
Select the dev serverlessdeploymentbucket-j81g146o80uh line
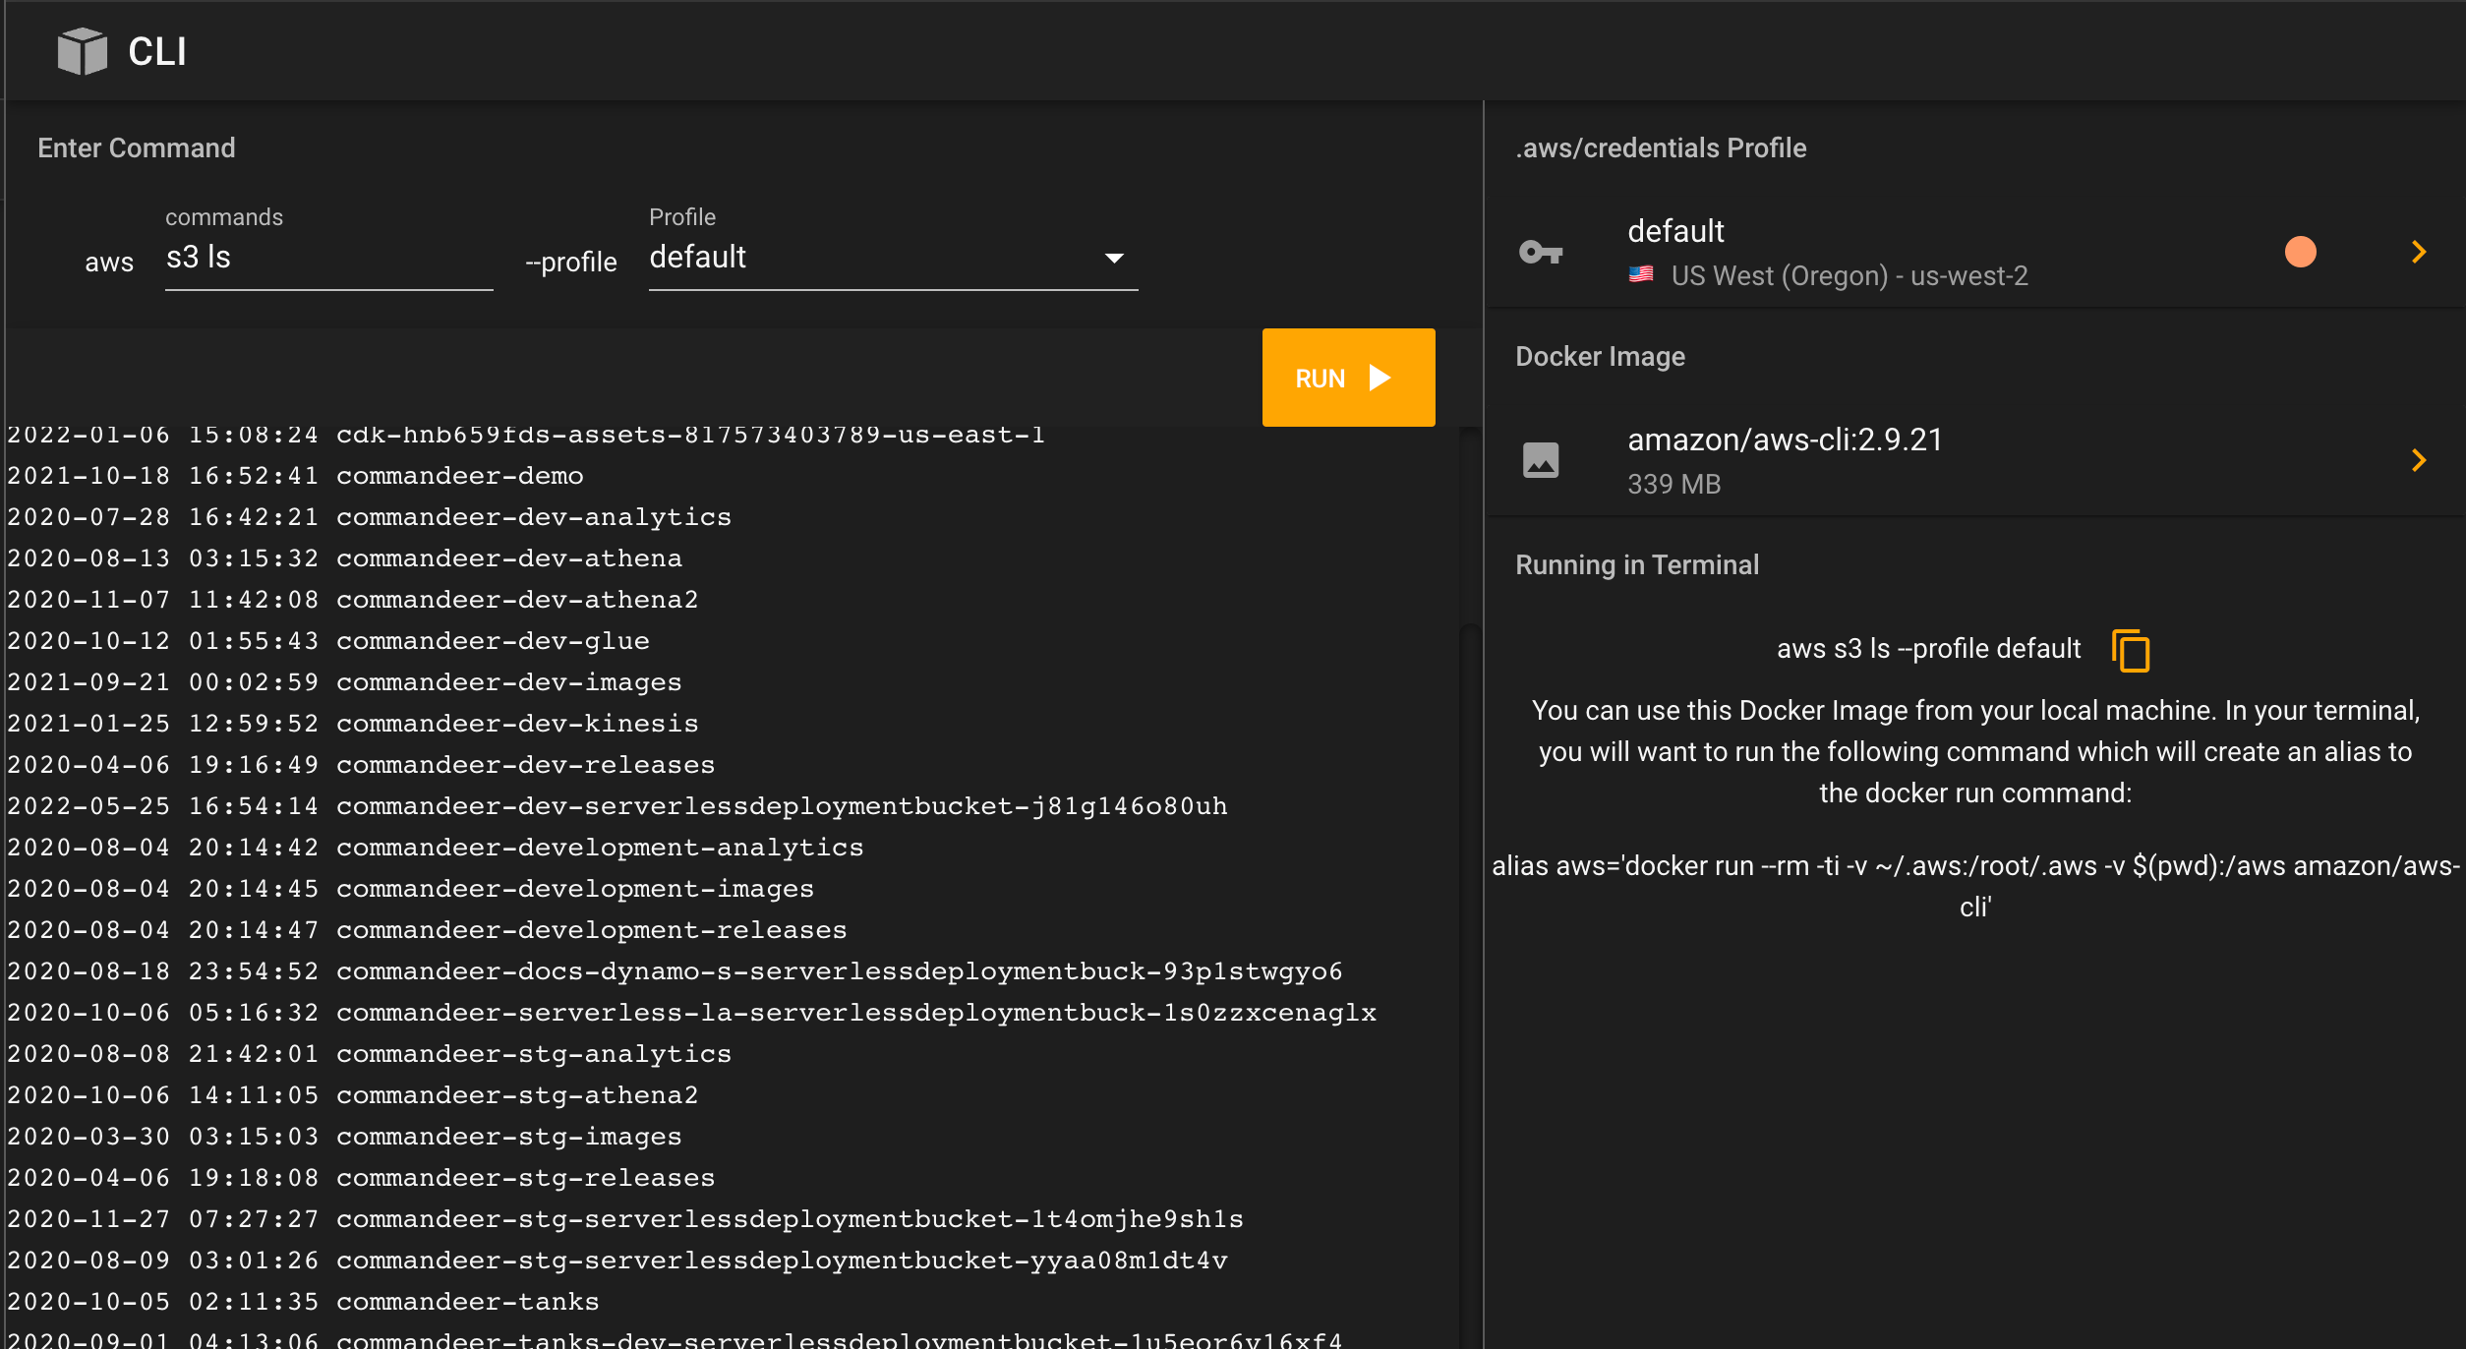pyautogui.click(x=617, y=806)
